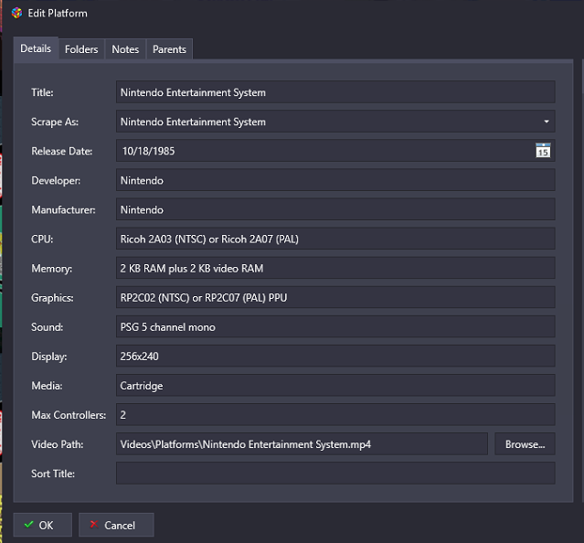Click the Memory text field
The image size is (584, 543).
[335, 268]
